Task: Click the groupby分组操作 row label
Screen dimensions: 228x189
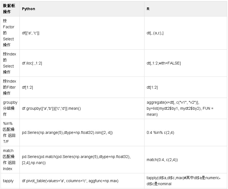Action: (10, 108)
